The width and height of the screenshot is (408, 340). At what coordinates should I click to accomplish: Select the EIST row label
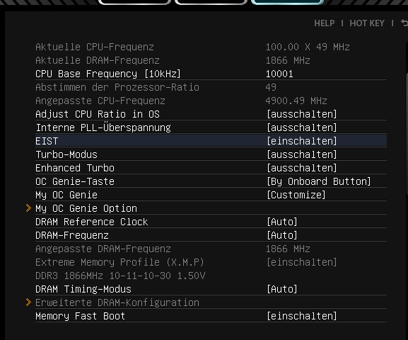pyautogui.click(x=47, y=141)
